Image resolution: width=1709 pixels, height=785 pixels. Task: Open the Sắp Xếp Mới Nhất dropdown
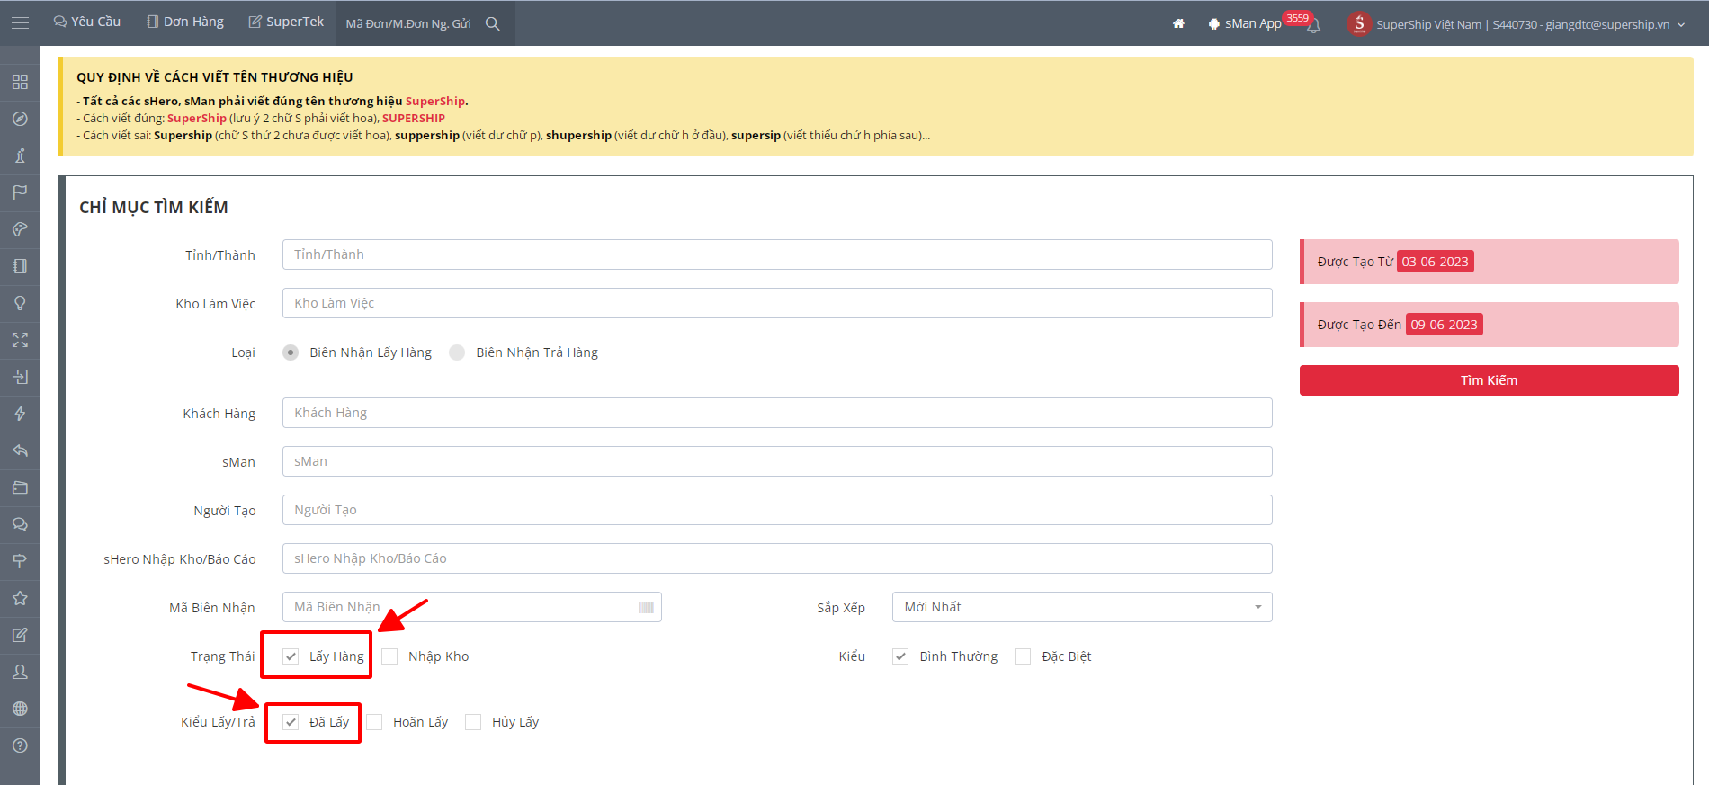1082,607
